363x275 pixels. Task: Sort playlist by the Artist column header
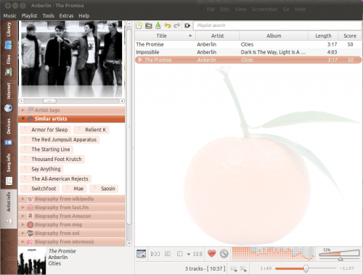click(217, 36)
